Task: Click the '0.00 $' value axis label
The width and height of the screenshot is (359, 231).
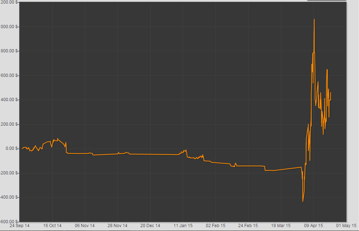Action: [11, 148]
